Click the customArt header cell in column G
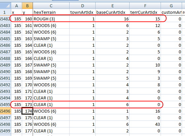The height and width of the screenshot is (136, 185). [x=171, y=12]
